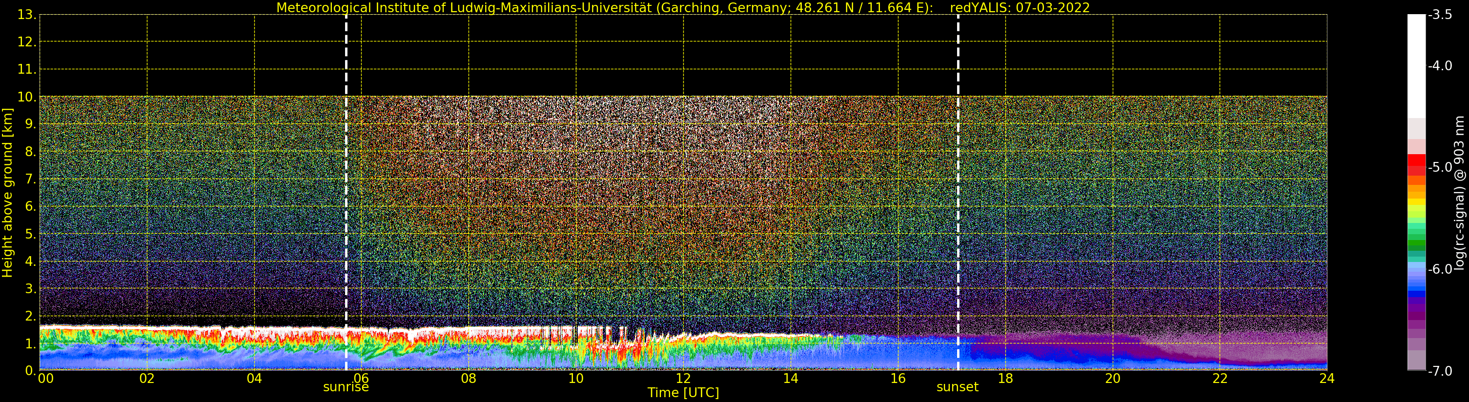Click the '04' time tick label
1469x402 pixels.
[254, 378]
